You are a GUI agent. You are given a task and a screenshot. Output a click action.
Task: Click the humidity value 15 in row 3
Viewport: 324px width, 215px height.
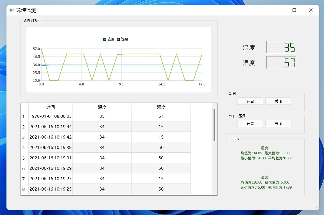[161, 137]
